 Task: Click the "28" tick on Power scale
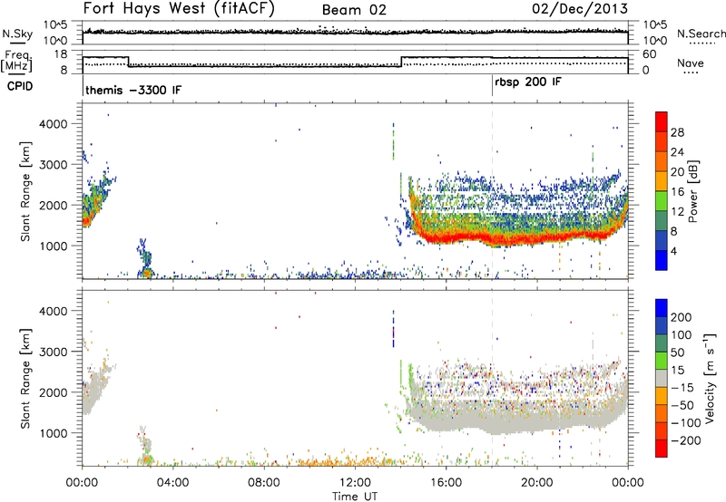[x=677, y=132]
